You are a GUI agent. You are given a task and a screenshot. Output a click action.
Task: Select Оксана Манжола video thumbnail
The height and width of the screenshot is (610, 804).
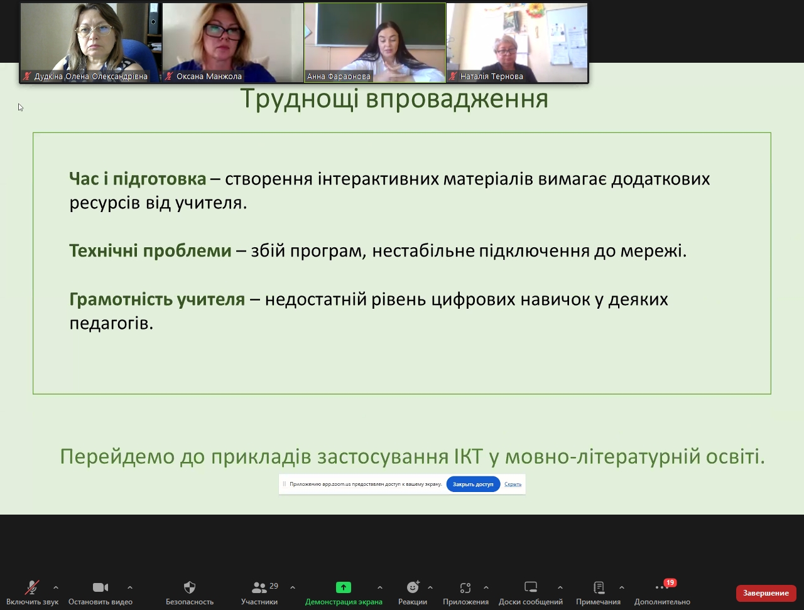click(233, 43)
